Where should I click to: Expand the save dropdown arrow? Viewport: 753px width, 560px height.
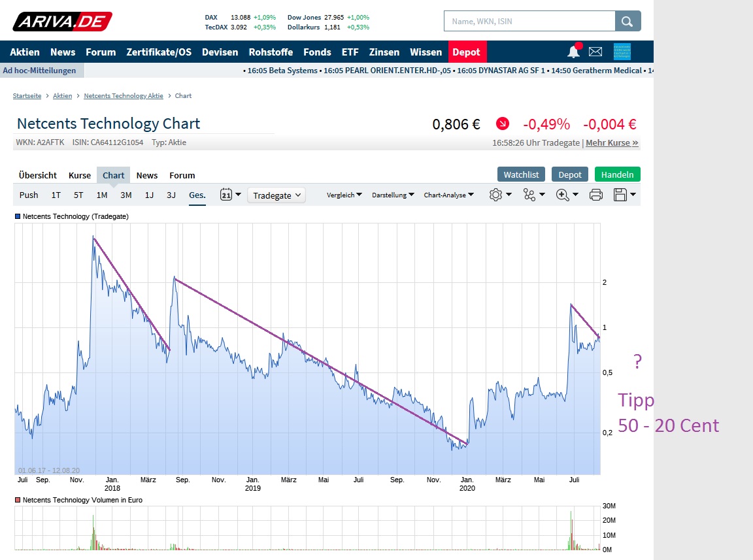[x=633, y=195]
